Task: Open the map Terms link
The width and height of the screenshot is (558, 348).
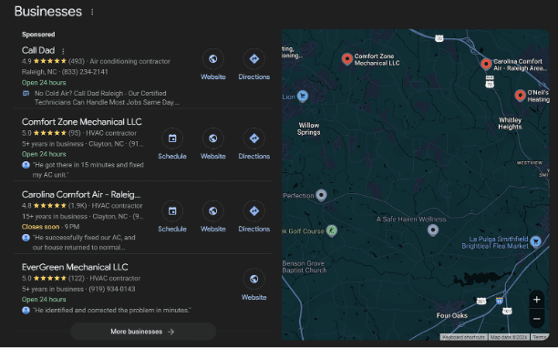Action: [x=540, y=337]
